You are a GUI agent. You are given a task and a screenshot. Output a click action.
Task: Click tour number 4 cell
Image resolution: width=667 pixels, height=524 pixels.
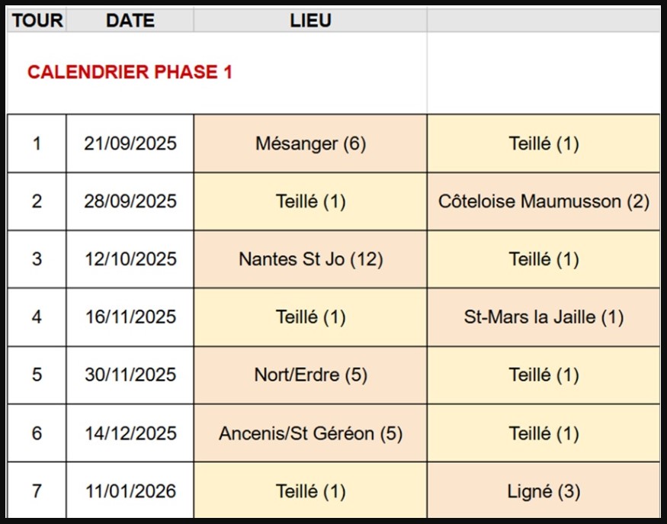click(37, 317)
